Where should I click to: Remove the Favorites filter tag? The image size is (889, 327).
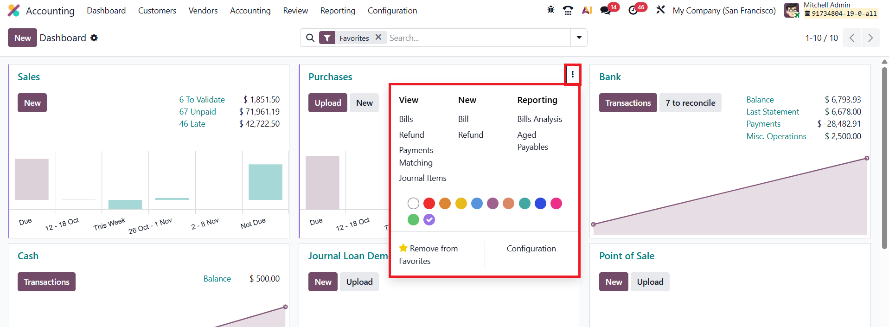click(x=378, y=37)
